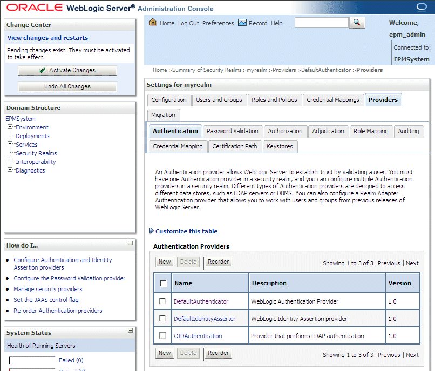Click the Record chart icon
This screenshot has height=371, width=435.
pos(242,23)
